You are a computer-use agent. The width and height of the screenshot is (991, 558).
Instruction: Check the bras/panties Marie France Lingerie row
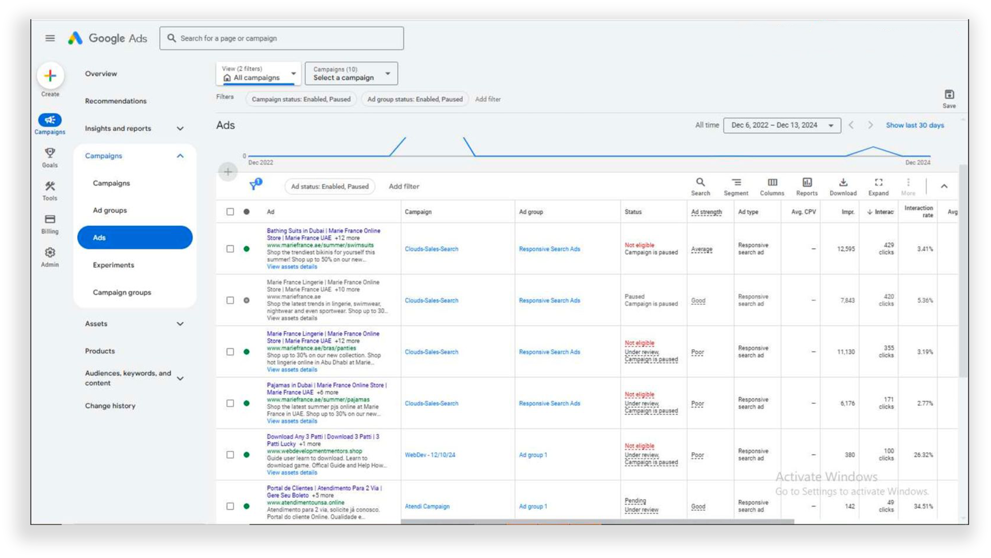pos(230,352)
